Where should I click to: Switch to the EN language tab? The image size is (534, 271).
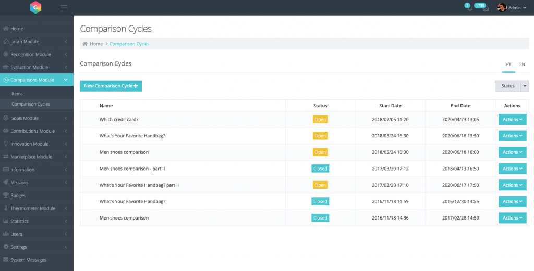click(x=522, y=64)
